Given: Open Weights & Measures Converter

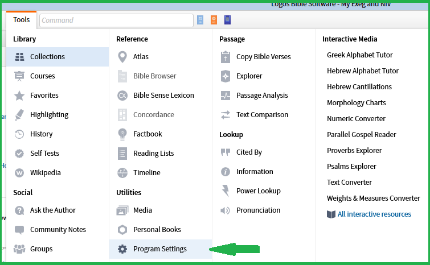Looking at the screenshot, I should pos(373,198).
